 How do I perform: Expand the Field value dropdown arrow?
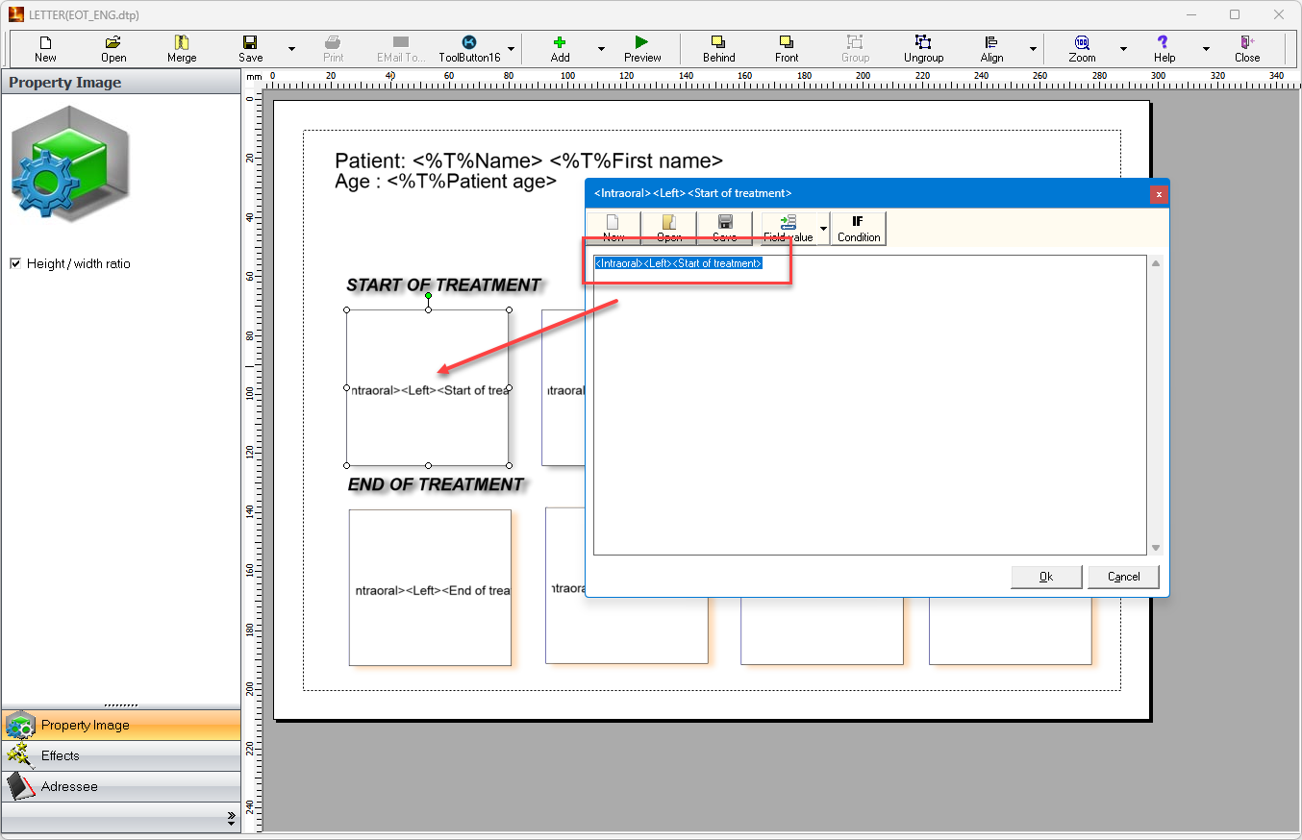pyautogui.click(x=823, y=229)
